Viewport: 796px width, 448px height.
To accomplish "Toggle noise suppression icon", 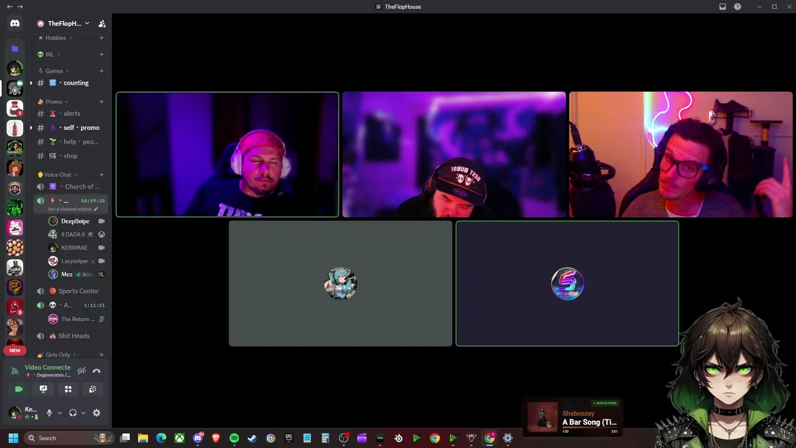I will coord(81,371).
